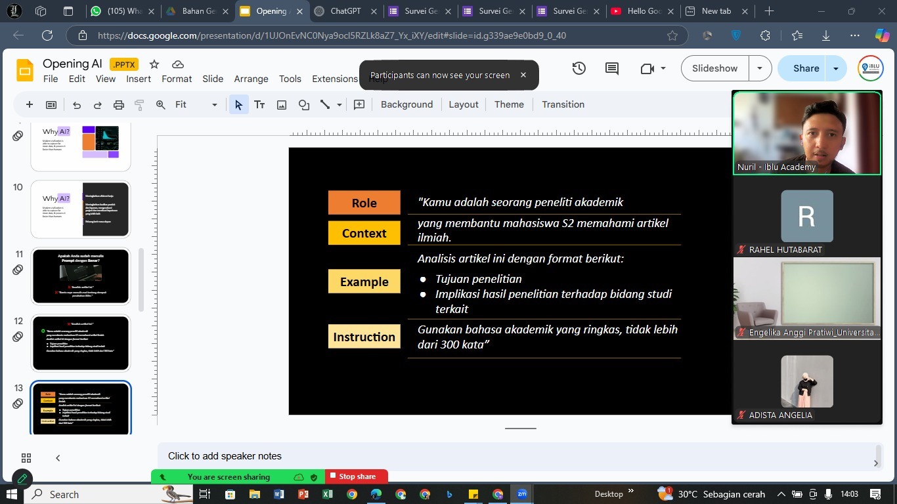Launch Word from taskbar
This screenshot has height=504, width=897.
pyautogui.click(x=278, y=494)
